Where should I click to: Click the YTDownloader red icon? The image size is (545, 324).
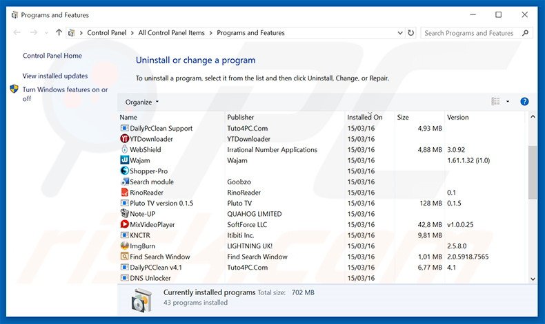(x=124, y=138)
